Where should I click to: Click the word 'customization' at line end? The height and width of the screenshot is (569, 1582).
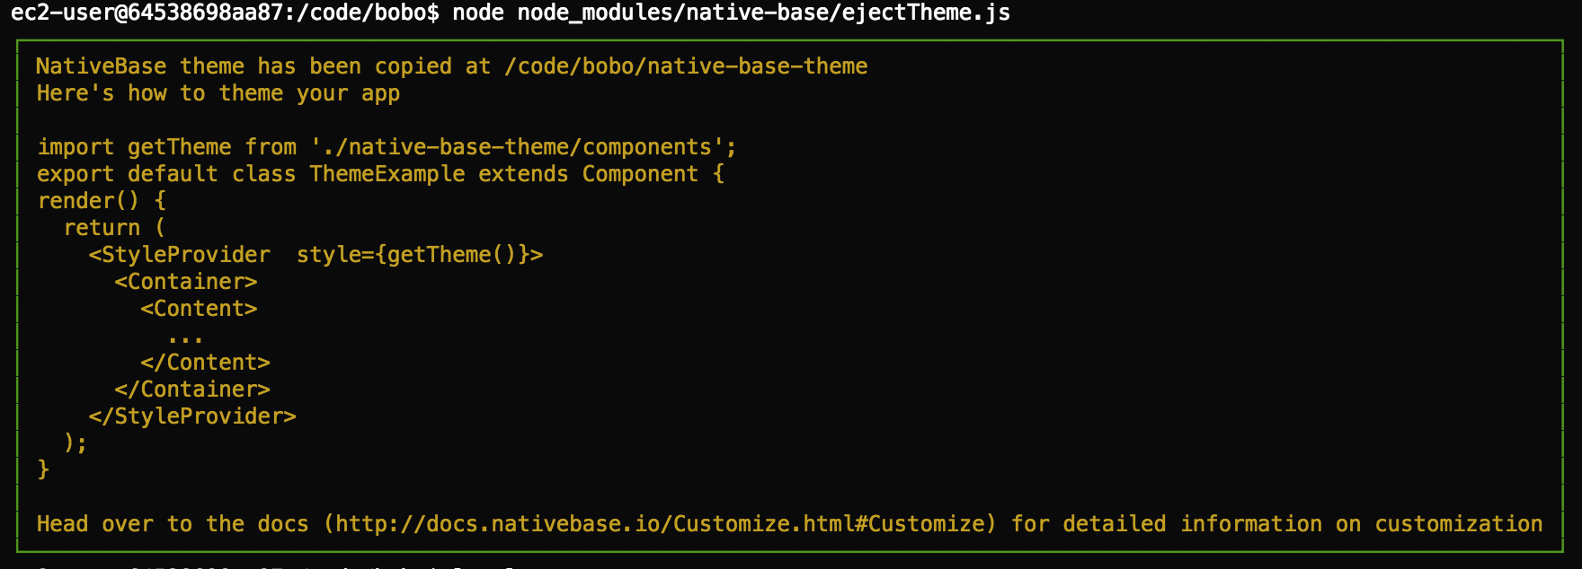coord(1459,524)
